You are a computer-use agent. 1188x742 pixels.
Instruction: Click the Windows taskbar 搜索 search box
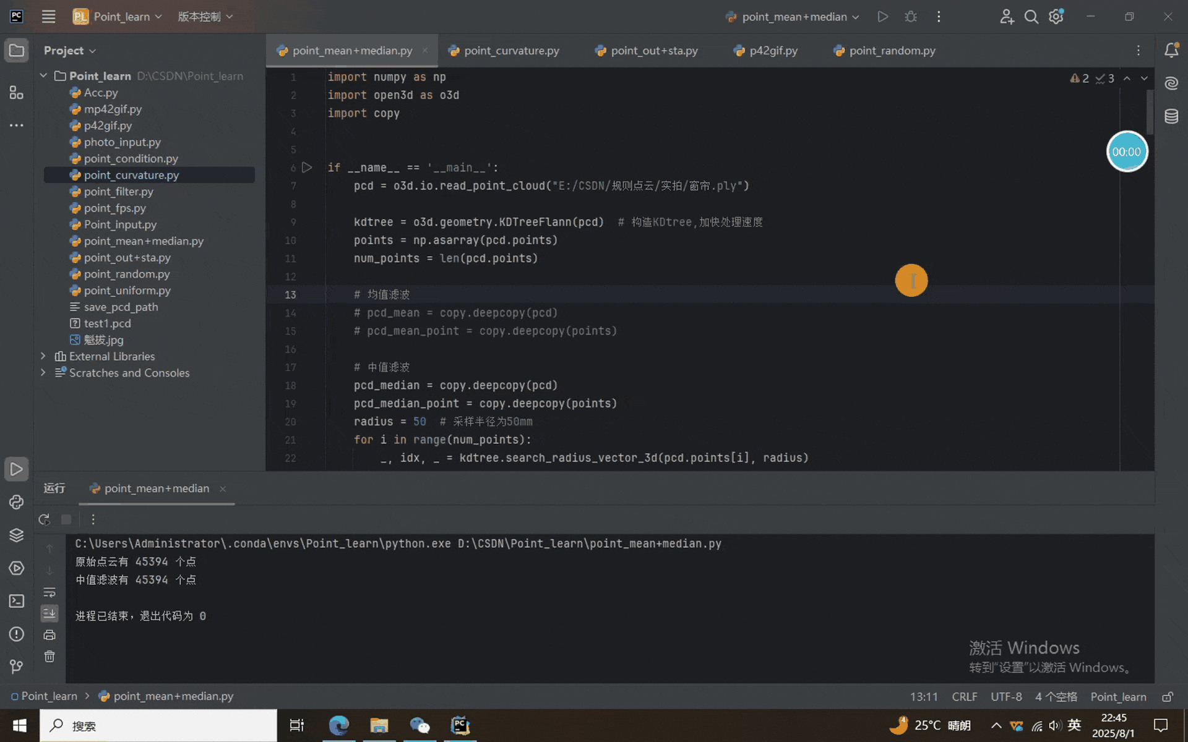pyautogui.click(x=158, y=726)
